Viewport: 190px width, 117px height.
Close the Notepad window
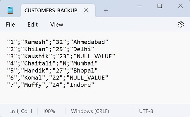click(180, 6)
